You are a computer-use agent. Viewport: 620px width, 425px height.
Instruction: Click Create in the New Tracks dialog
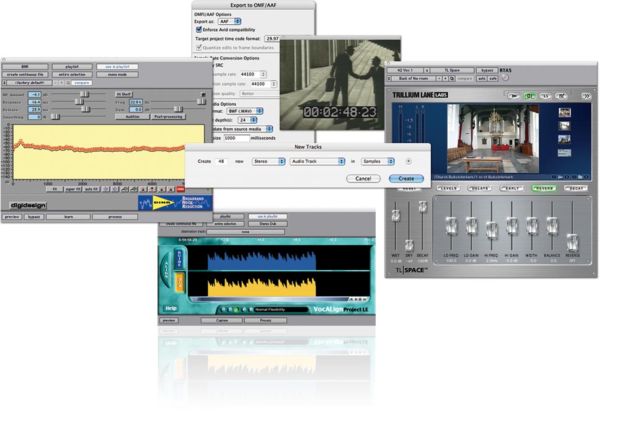406,178
